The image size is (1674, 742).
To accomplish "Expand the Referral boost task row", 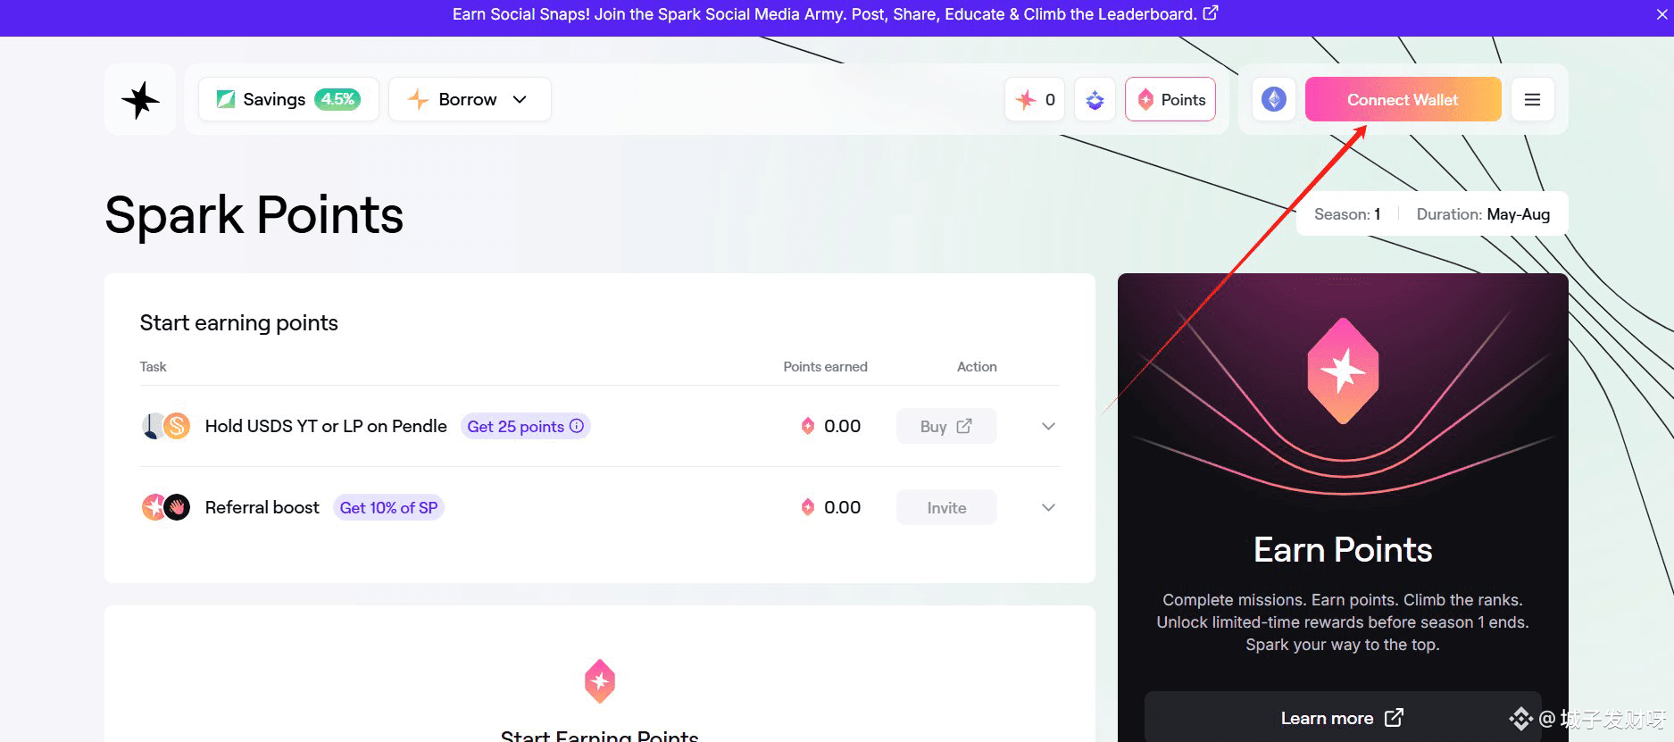I will click(1048, 507).
